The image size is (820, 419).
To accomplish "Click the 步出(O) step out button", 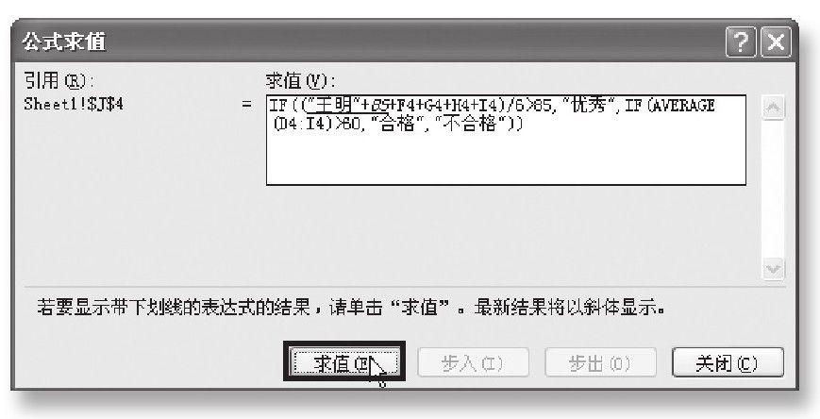I will point(600,362).
